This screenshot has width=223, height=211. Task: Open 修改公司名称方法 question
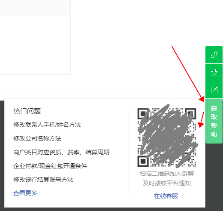point(37,138)
